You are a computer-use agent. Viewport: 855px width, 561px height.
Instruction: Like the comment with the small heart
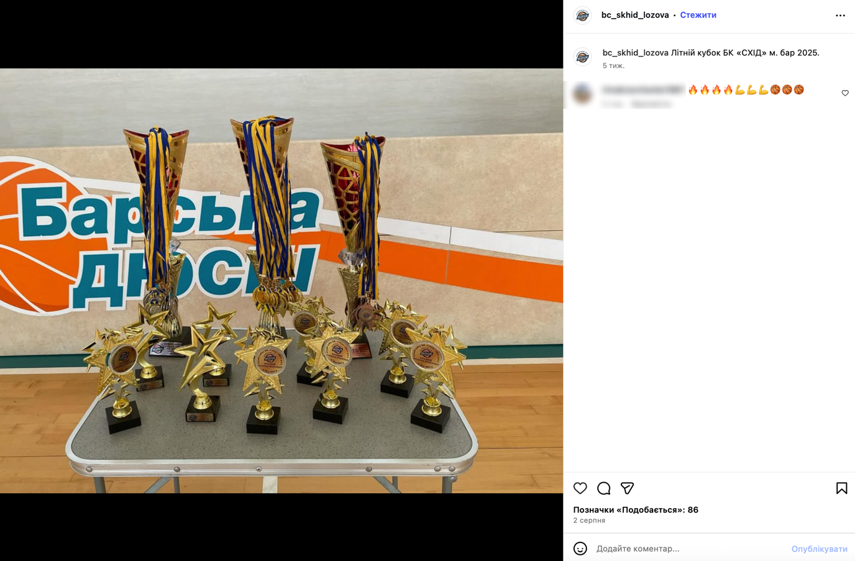pos(845,93)
